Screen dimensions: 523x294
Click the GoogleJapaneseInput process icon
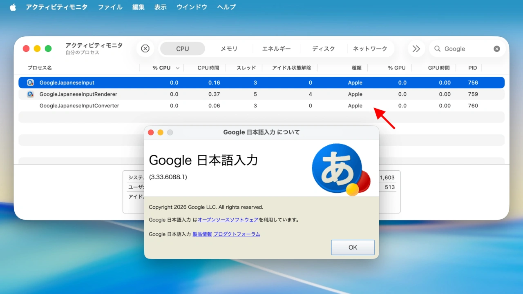tap(30, 82)
